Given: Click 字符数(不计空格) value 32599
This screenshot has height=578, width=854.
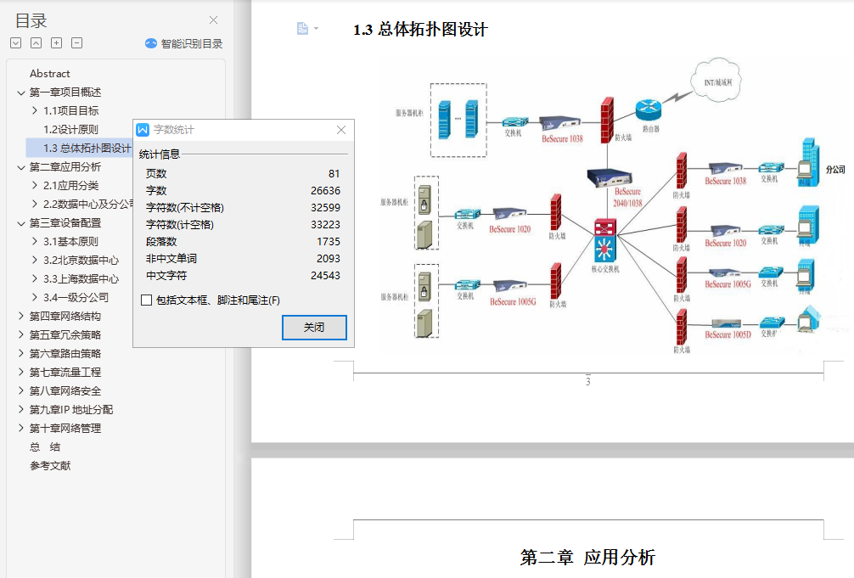Looking at the screenshot, I should 325,208.
